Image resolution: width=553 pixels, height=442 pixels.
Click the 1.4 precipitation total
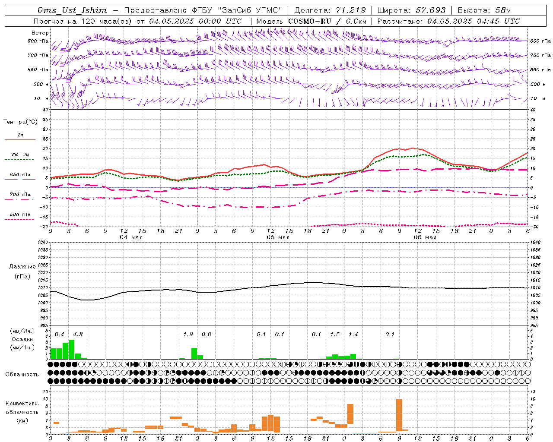pyautogui.click(x=353, y=335)
